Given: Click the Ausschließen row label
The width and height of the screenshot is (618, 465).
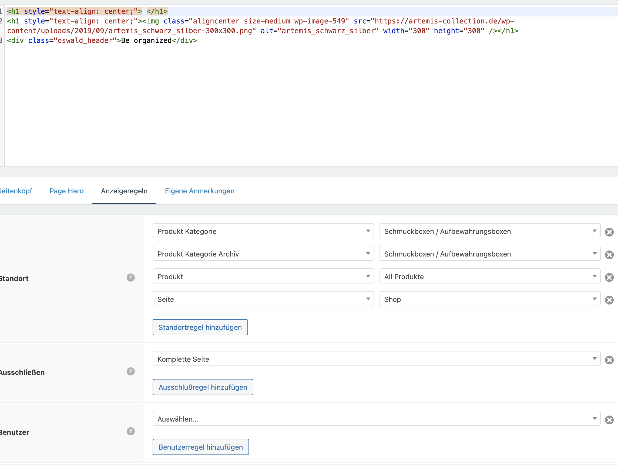Looking at the screenshot, I should pyautogui.click(x=22, y=373).
